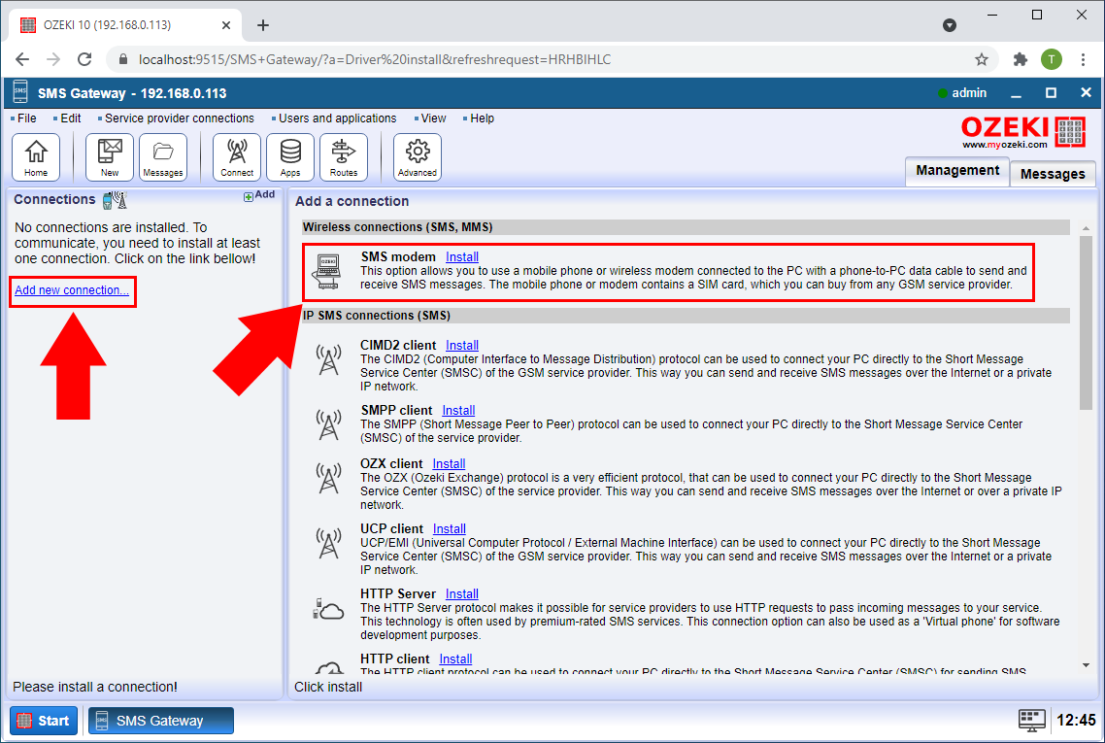Click the OZEKI logo
Image resolution: width=1105 pixels, height=743 pixels.
pyautogui.click(x=1023, y=131)
